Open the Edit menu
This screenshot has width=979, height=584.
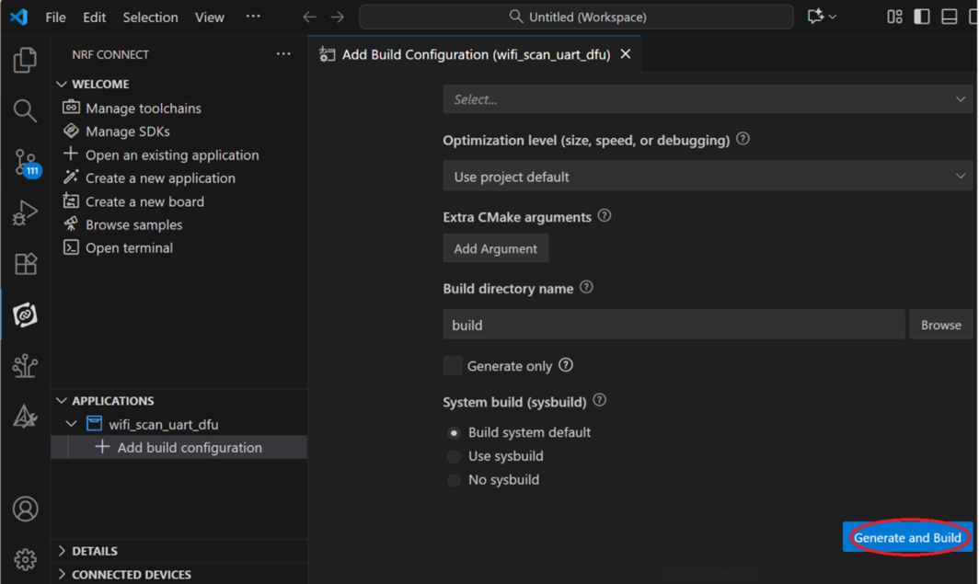point(94,17)
